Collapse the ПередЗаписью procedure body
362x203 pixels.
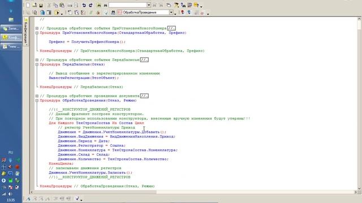(37, 64)
